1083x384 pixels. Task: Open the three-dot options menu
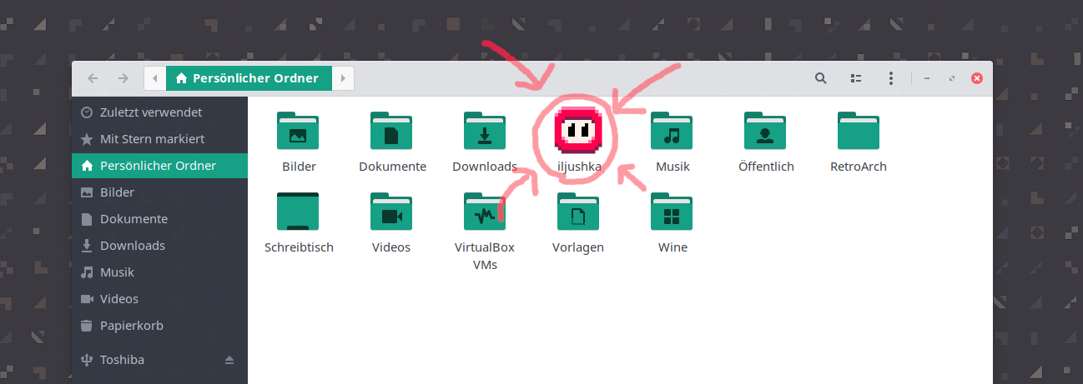click(x=891, y=78)
